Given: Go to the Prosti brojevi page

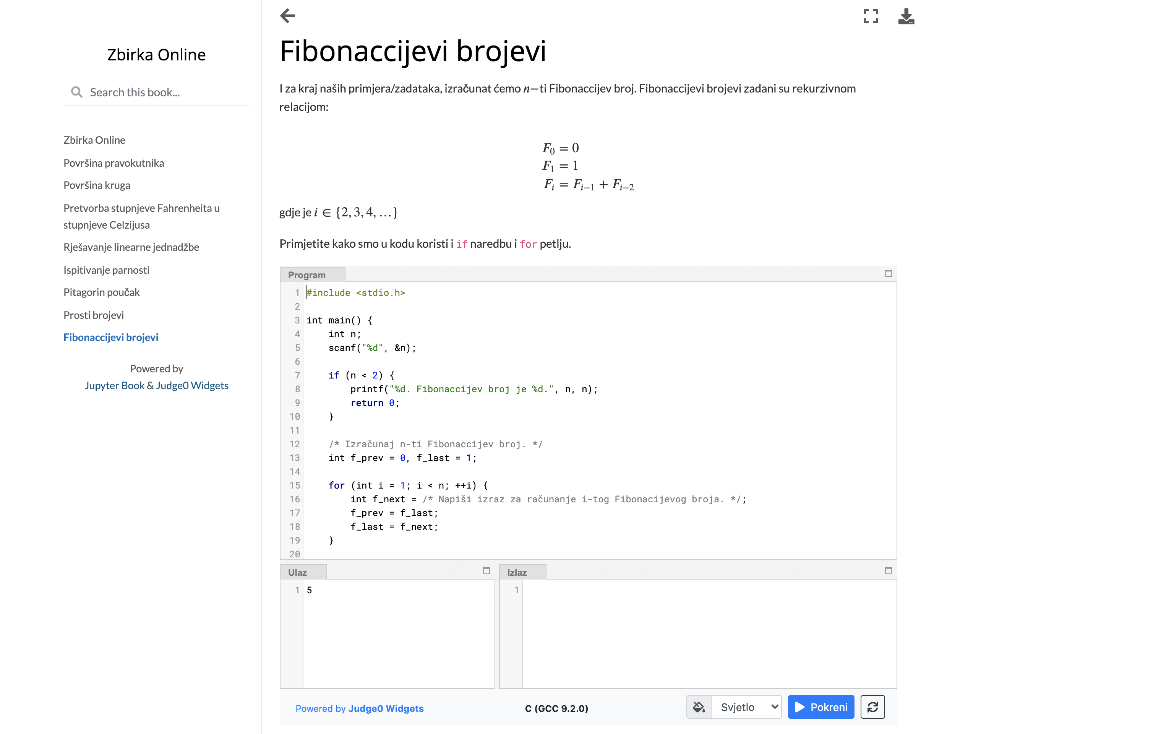Looking at the screenshot, I should [x=94, y=315].
